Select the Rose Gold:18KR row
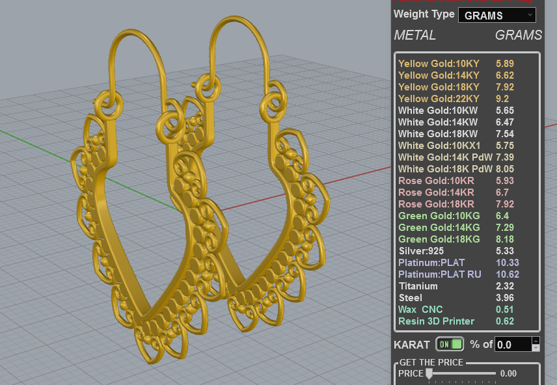557x385 pixels. click(467, 204)
